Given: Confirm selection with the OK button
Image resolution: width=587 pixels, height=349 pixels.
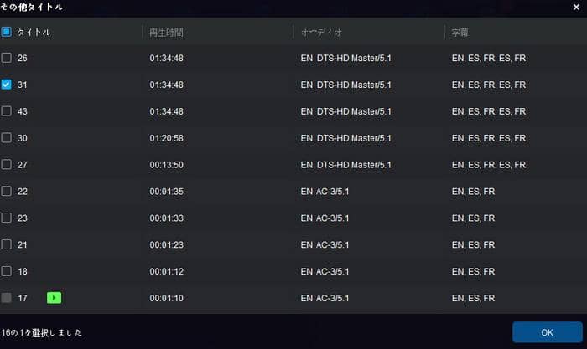Looking at the screenshot, I should coord(547,332).
